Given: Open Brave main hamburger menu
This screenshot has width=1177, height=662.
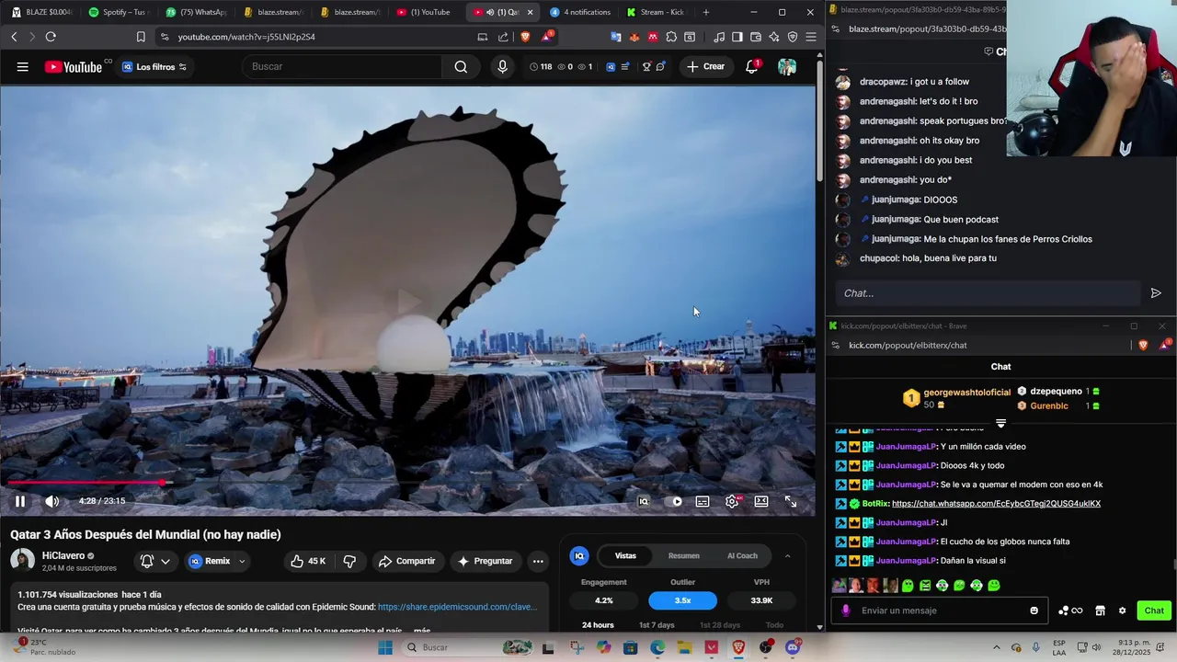Looking at the screenshot, I should 811,37.
